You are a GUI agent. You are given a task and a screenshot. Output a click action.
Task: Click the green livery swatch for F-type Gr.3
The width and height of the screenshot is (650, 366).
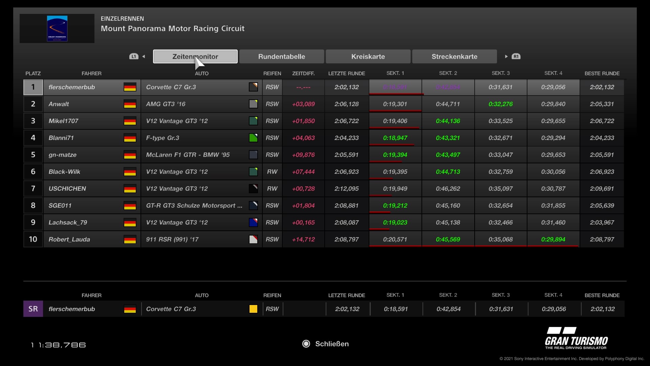pos(253,138)
